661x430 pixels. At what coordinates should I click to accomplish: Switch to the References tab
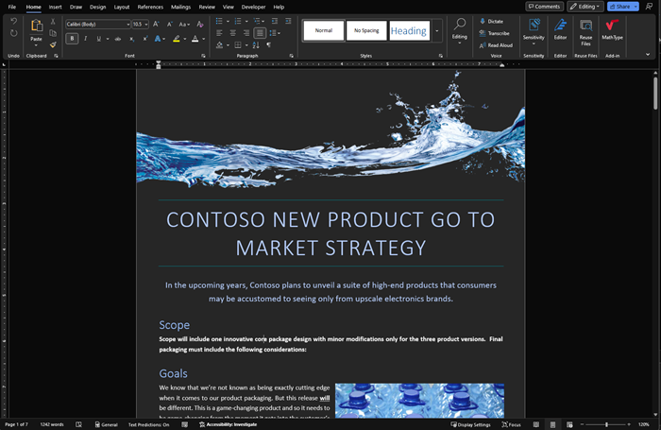150,7
